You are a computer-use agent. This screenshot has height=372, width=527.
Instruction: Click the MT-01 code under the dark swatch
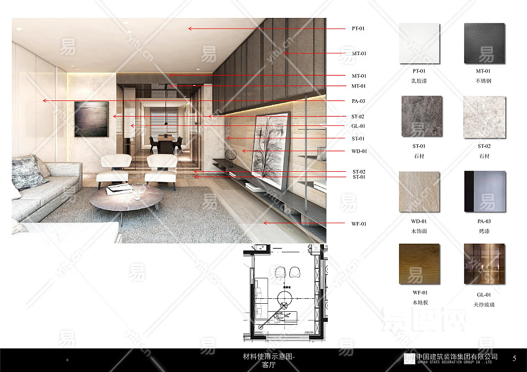(x=483, y=71)
